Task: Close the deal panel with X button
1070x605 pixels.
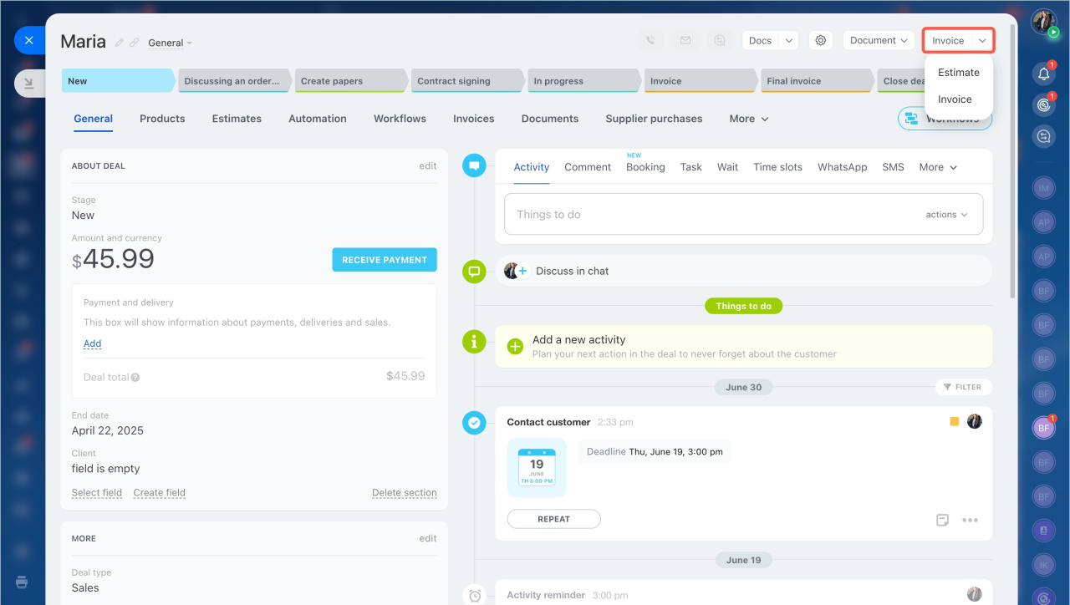Action: [29, 40]
